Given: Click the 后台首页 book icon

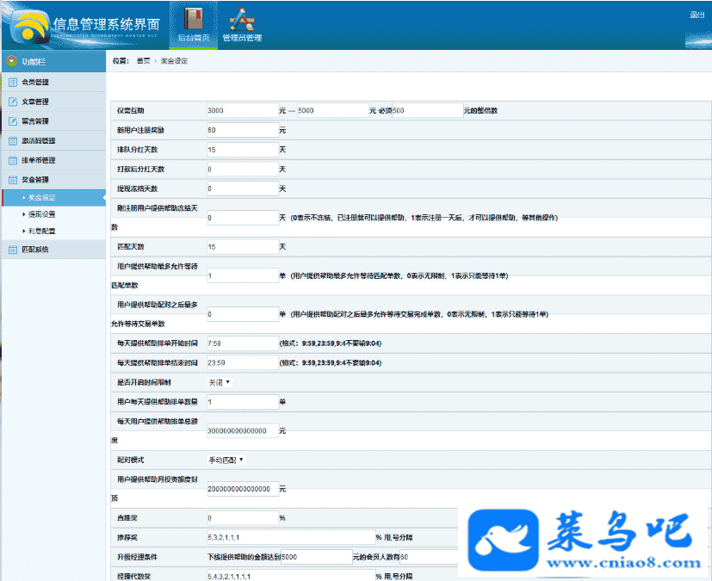Looking at the screenshot, I should [x=194, y=19].
